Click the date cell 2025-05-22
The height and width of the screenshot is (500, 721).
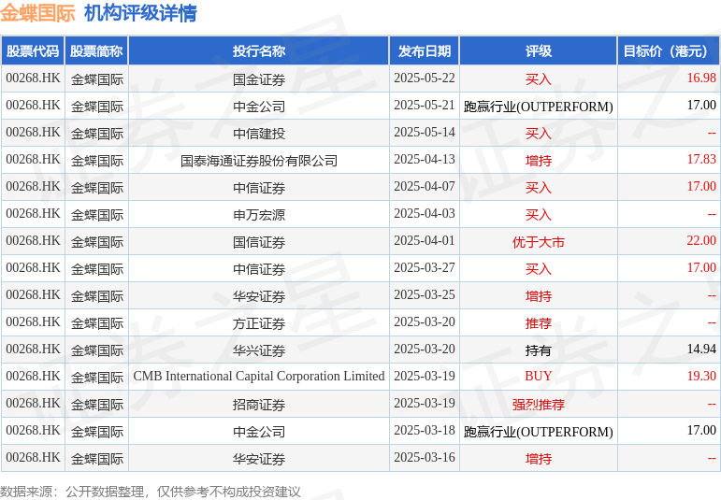425,79
